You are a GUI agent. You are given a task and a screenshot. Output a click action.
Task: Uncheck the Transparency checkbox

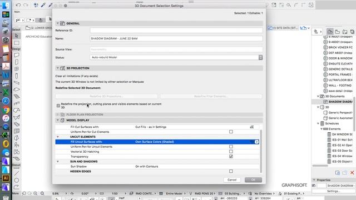coord(231,157)
